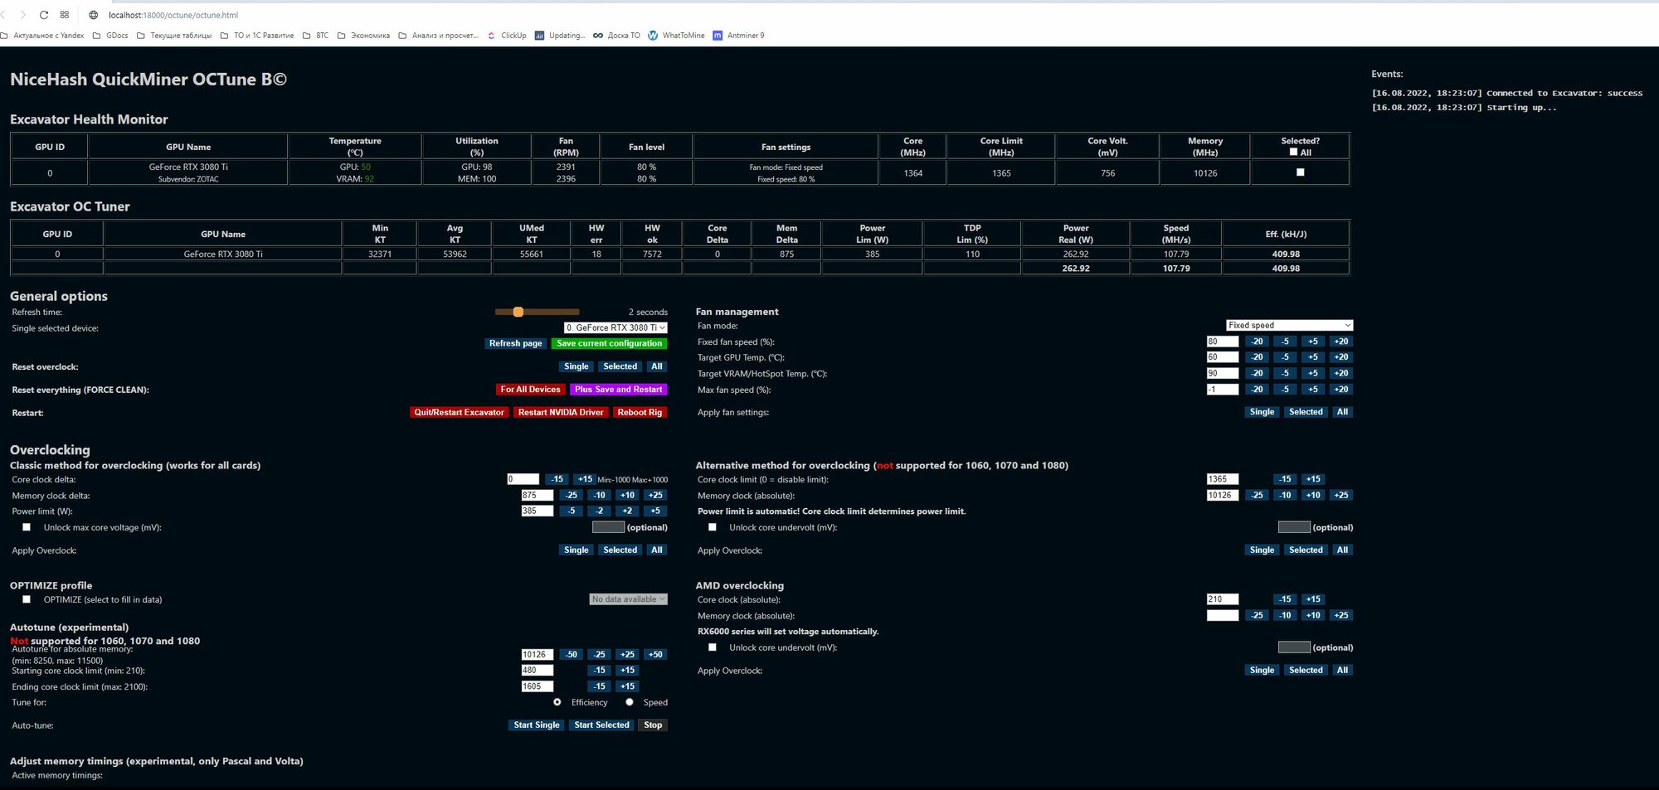Increase Autotune absolute memory by +50
Image resolution: width=1659 pixels, height=790 pixels.
pyautogui.click(x=655, y=655)
